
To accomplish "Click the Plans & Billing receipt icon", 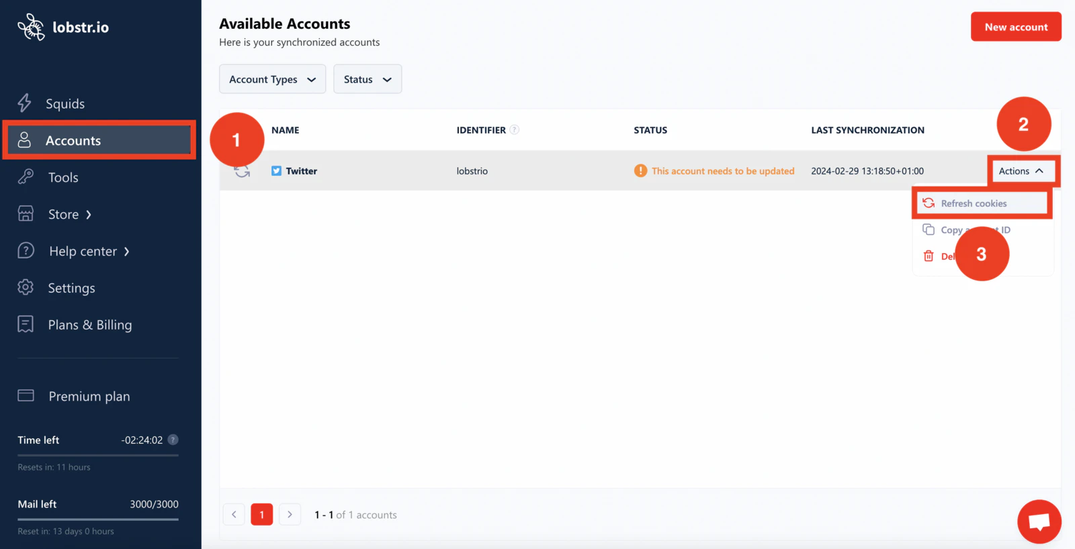I will (x=26, y=324).
